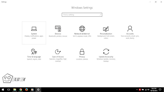Open the Windows Start menu
The image size is (164, 92).
[3, 90]
